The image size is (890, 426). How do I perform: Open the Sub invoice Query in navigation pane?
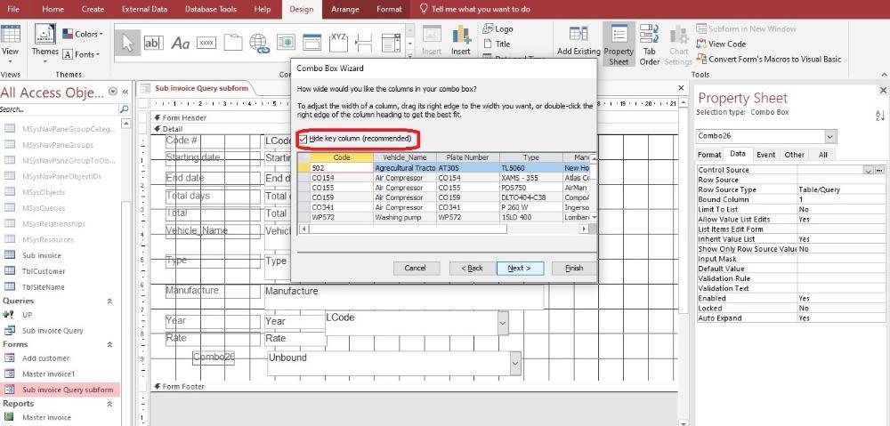pyautogui.click(x=53, y=330)
